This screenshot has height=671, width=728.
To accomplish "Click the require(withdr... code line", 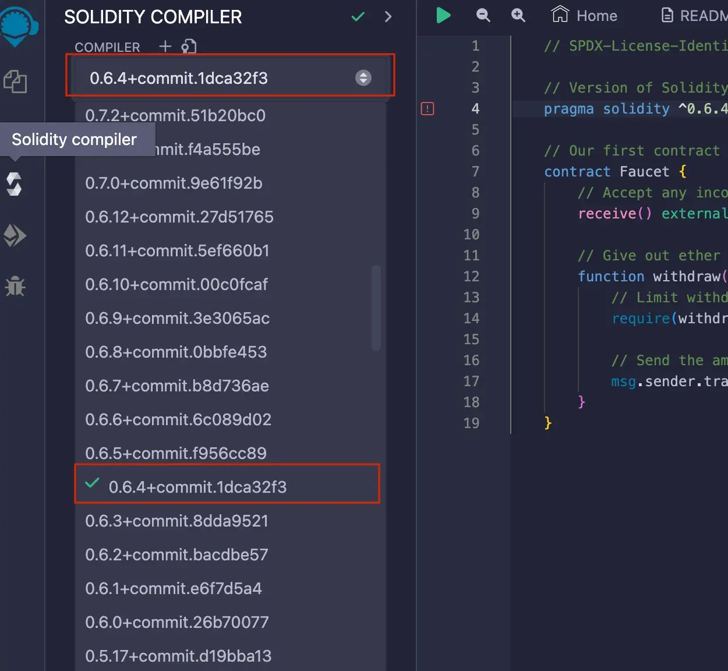I will (x=670, y=318).
